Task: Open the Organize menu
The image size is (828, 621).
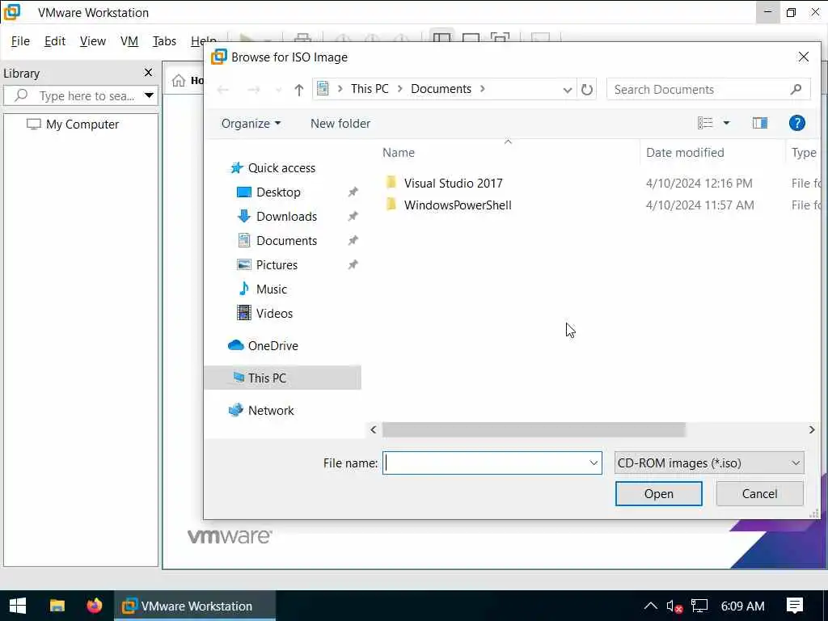Action: (251, 124)
